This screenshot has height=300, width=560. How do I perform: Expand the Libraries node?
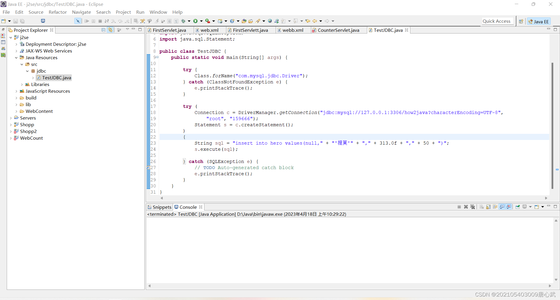[22, 85]
